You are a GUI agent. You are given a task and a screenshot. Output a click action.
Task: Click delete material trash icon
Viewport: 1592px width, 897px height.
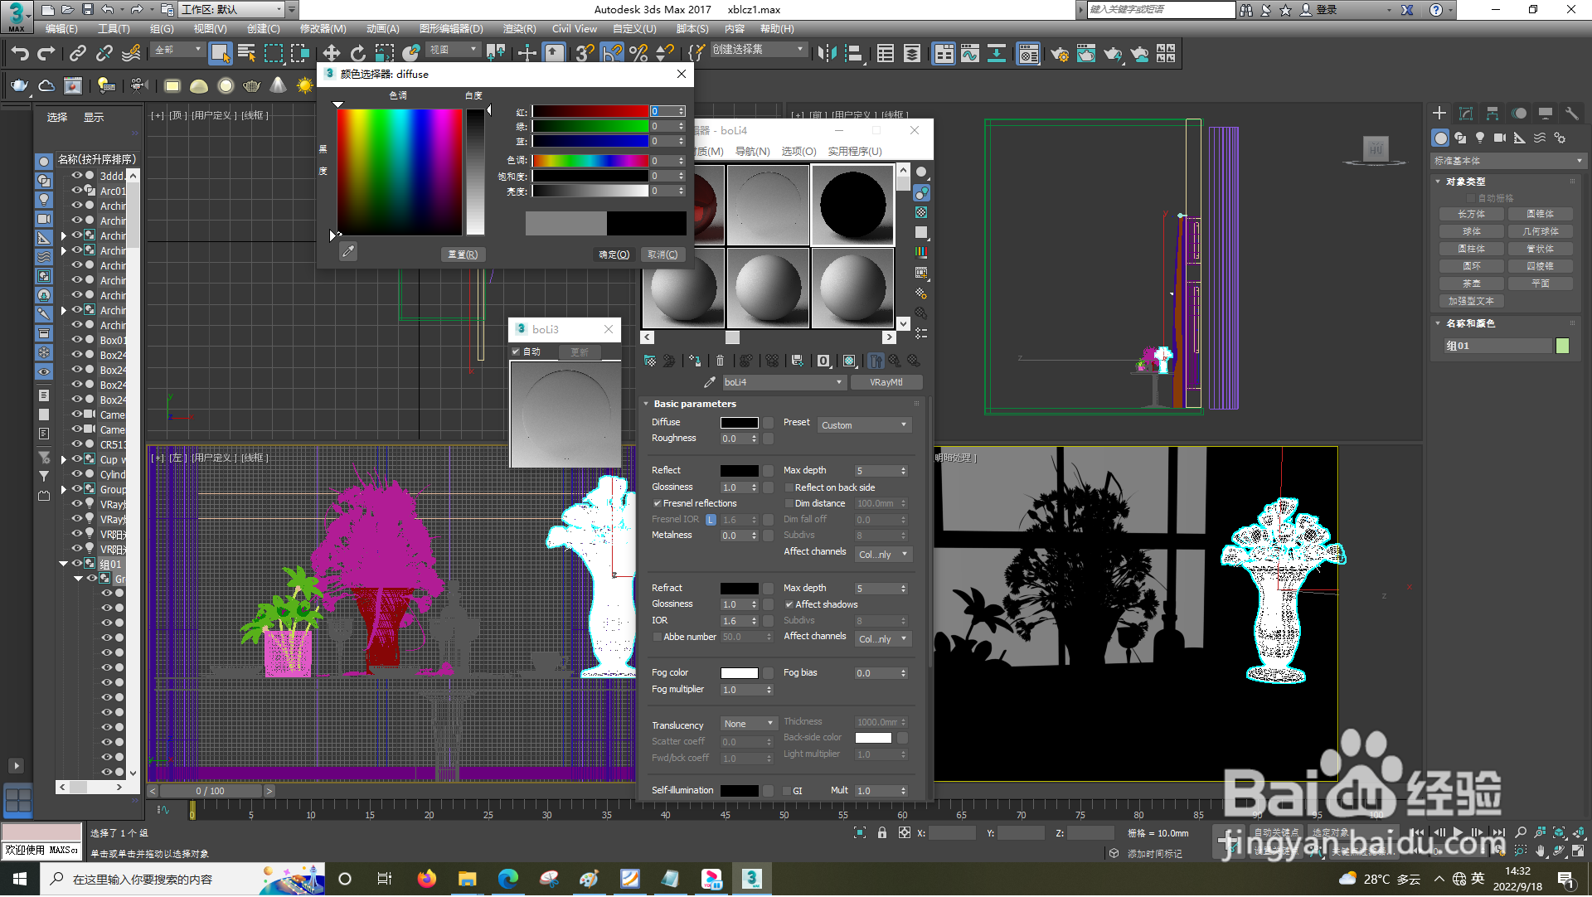[720, 361]
